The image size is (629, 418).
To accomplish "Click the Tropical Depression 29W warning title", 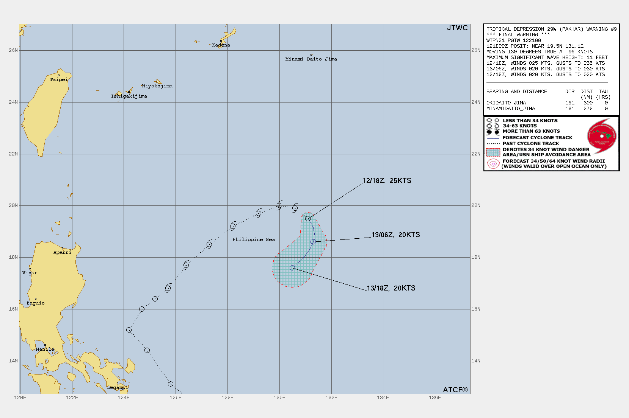I will coord(552,29).
